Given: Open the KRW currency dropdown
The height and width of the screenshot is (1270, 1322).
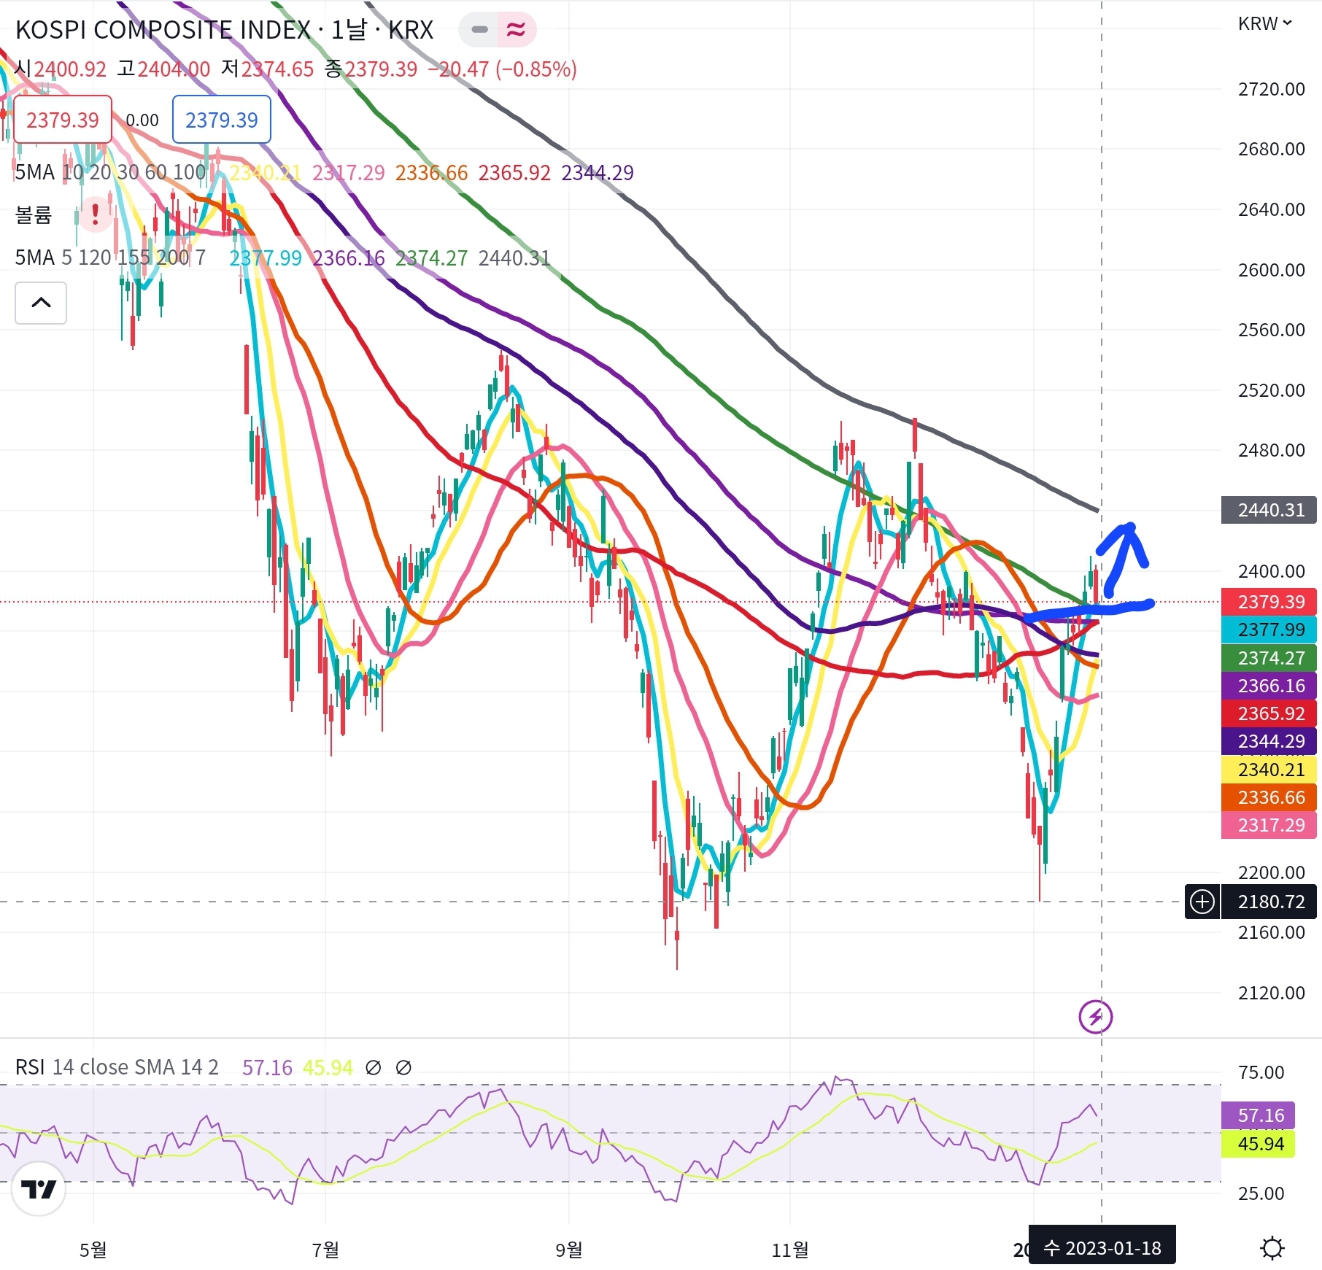Looking at the screenshot, I should [1265, 23].
